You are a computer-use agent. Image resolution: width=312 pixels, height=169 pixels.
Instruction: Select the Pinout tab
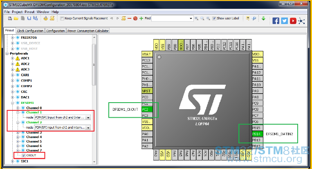[x=9, y=30]
